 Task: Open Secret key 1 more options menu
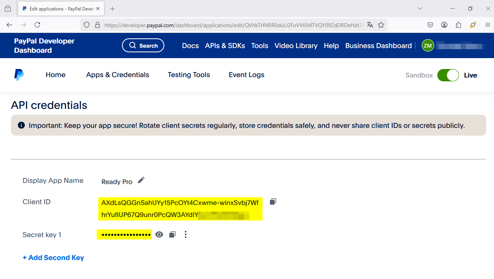(x=186, y=234)
